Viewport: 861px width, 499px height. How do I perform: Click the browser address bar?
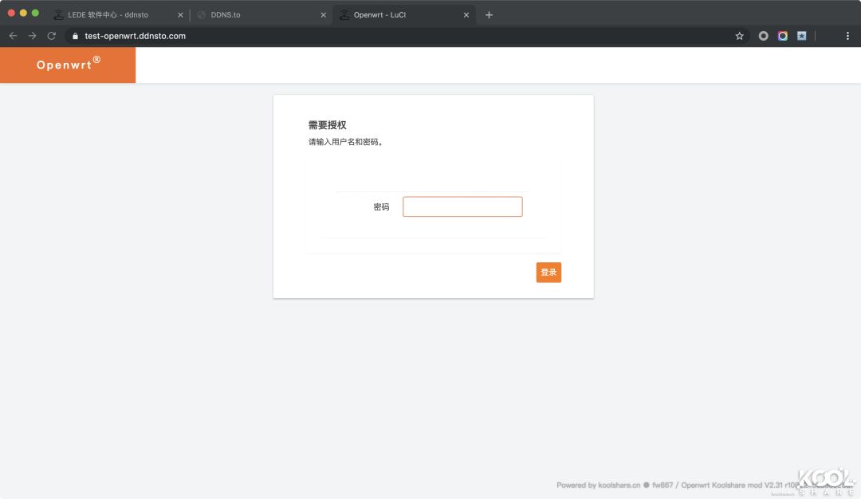click(239, 35)
